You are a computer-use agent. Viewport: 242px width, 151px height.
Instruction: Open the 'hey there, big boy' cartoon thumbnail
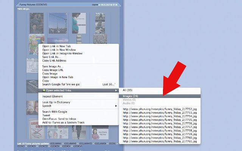pos(100,133)
